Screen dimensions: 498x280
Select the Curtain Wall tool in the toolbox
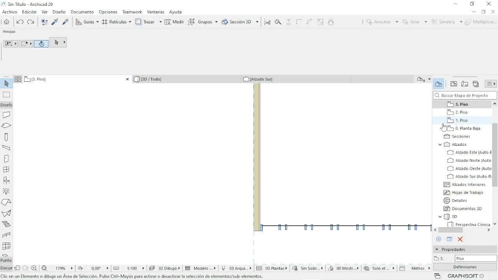tap(6, 246)
